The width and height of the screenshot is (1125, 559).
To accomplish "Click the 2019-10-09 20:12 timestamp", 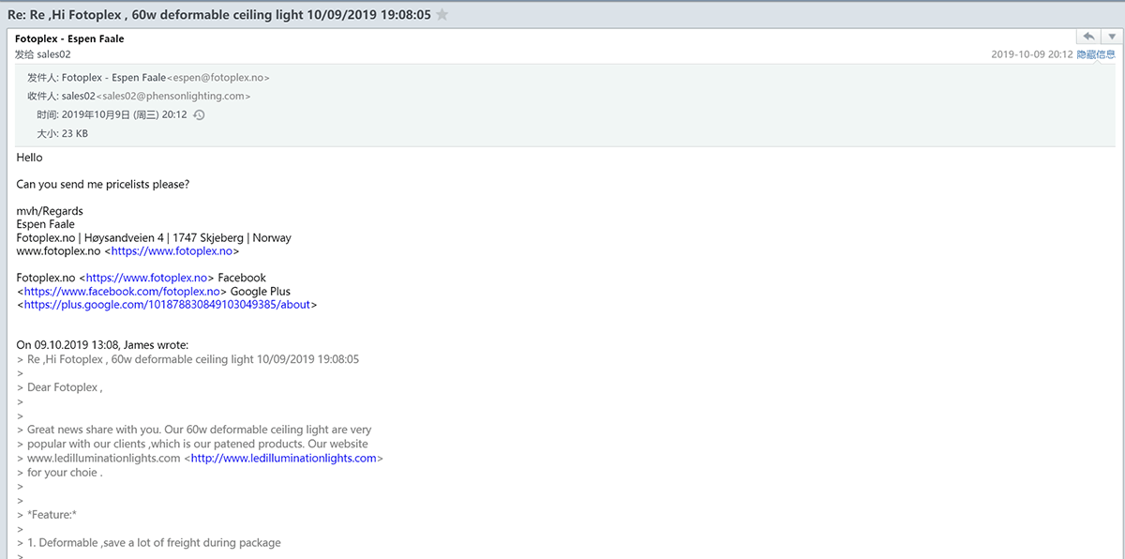I will (x=1031, y=55).
